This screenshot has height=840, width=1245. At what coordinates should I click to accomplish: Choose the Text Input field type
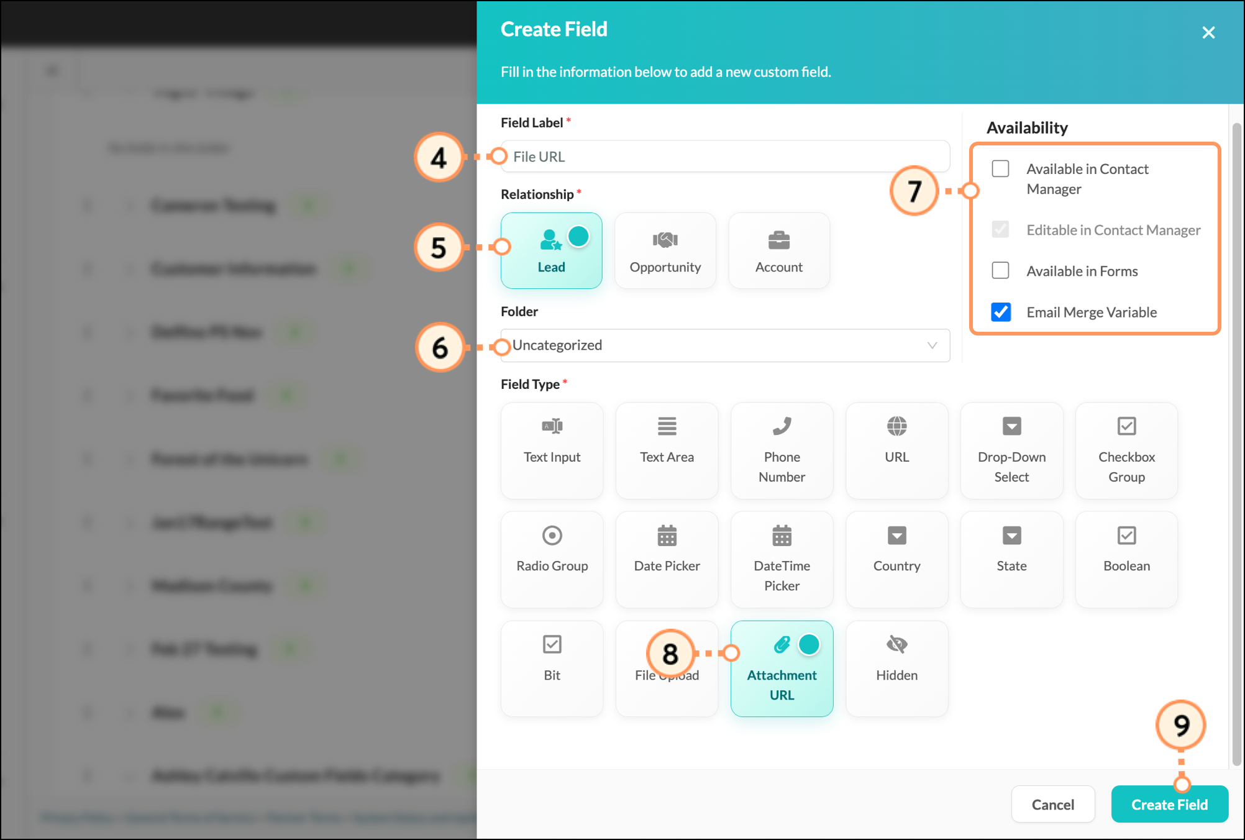[552, 450]
